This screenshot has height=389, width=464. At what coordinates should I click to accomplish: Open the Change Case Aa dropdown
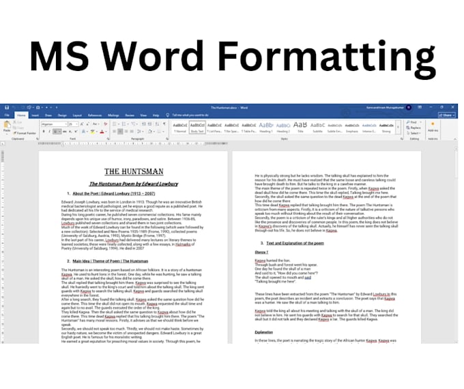(96, 125)
